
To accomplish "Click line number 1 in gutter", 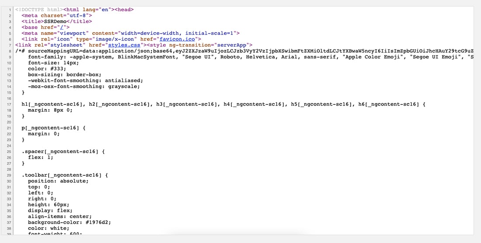I will (x=10, y=10).
